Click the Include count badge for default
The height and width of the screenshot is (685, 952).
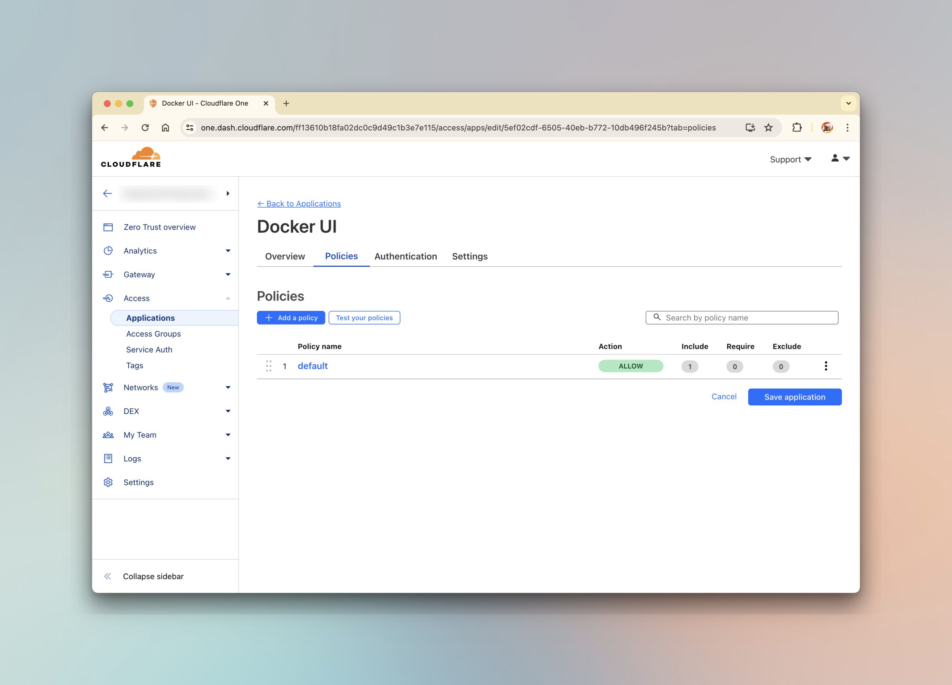[690, 366]
